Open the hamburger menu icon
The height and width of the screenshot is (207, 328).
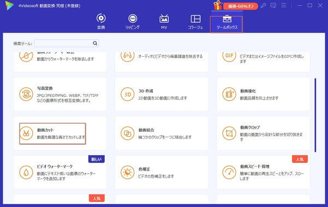point(284,5)
